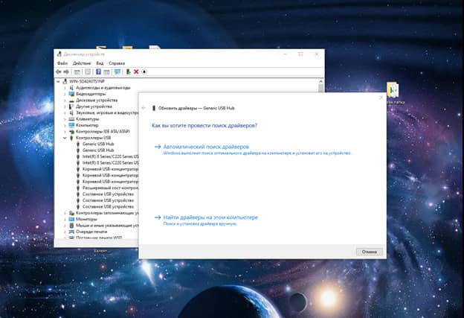Viewport: 464px width, 318px height.
Task: Expand the Очереди печати node
Action: tap(65, 232)
